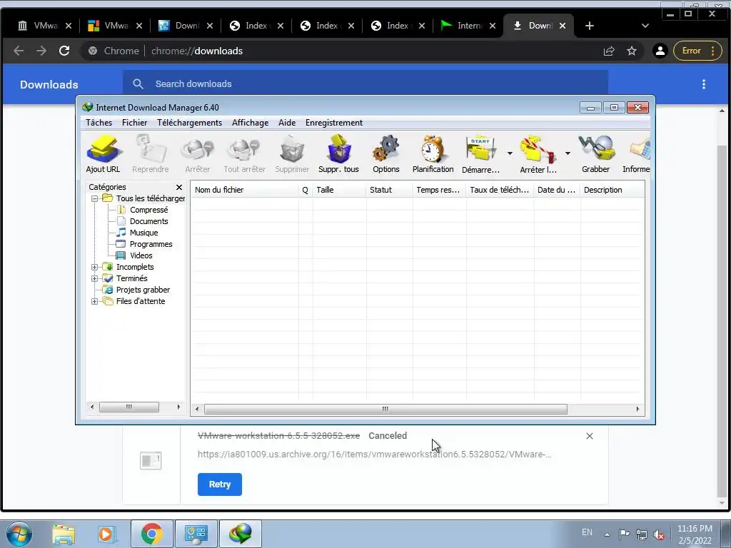
Task: Click the Description column header
Action: pyautogui.click(x=612, y=190)
